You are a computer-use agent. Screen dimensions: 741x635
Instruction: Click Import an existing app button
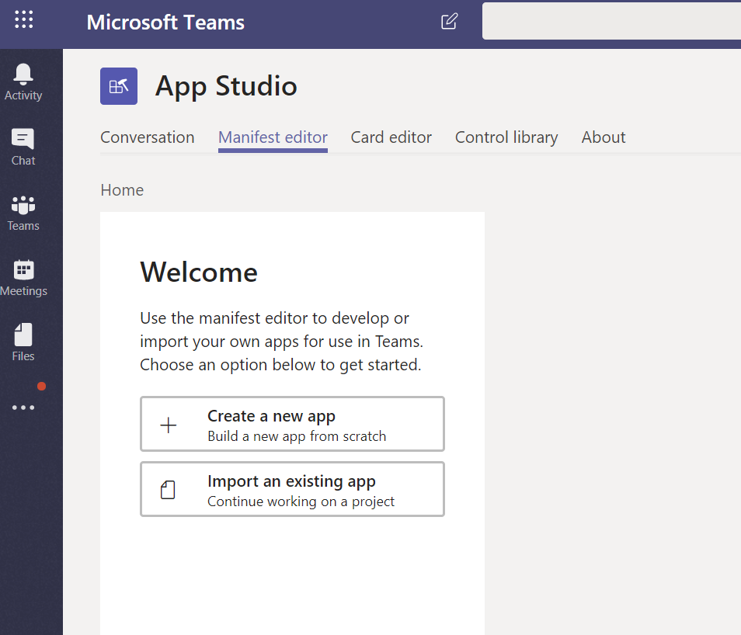tap(292, 489)
